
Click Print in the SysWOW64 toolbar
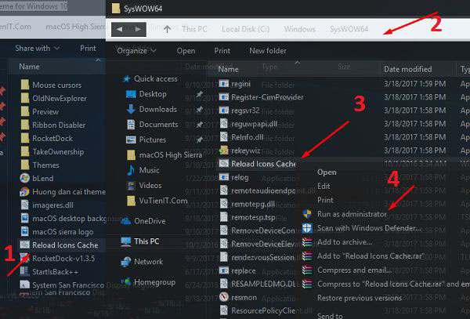click(222, 51)
